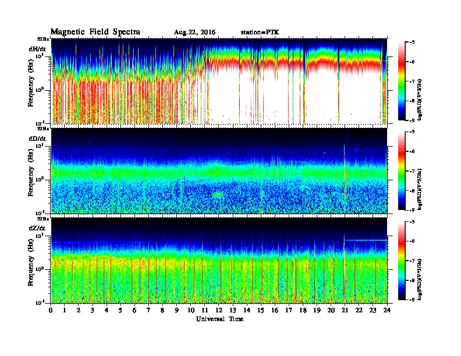
Task: Click the 'station=PTK' label
Action: click(x=260, y=32)
